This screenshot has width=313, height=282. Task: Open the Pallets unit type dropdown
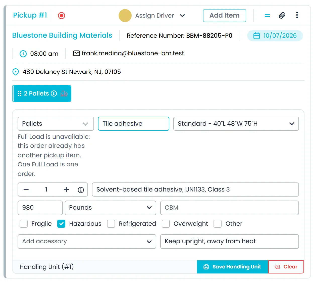[56, 124]
